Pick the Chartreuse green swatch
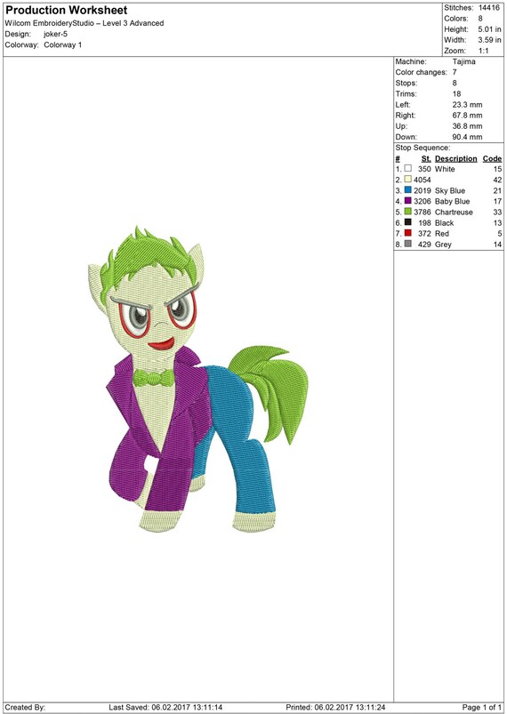This screenshot has width=507, height=714. tap(407, 212)
